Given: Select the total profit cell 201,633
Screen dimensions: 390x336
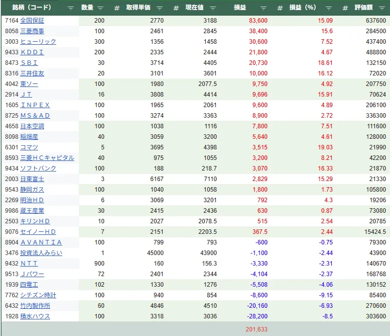Looking at the screenshot, I should [256, 329].
